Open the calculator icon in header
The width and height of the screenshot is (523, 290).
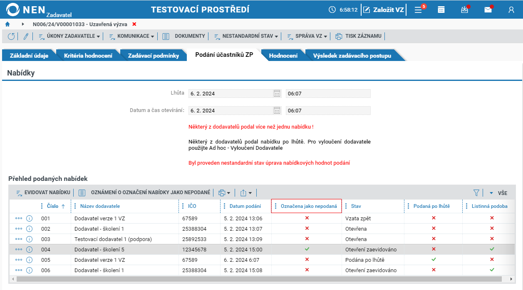[441, 10]
